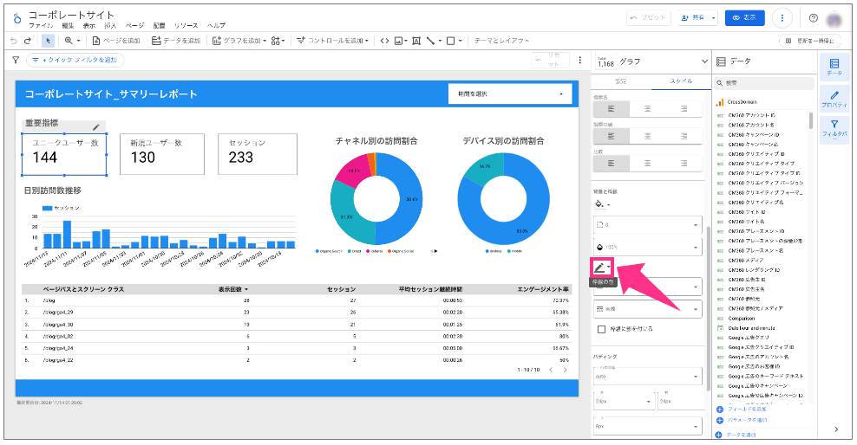Screen dimensions: 857x445
Task: Click the redo arrow in the toolbar
Action: [x=28, y=41]
